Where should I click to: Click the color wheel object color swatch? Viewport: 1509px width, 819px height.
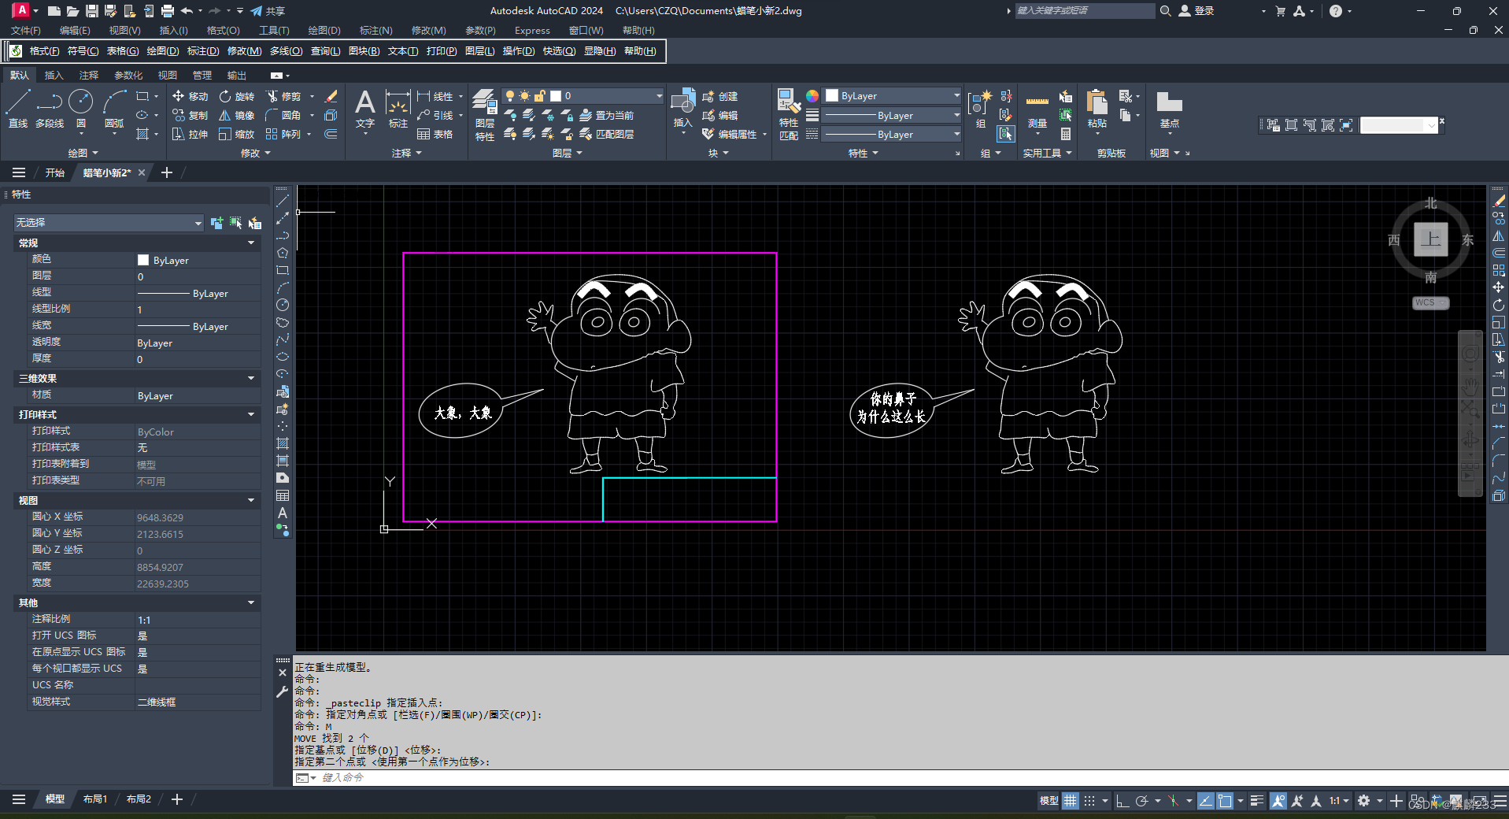point(812,96)
